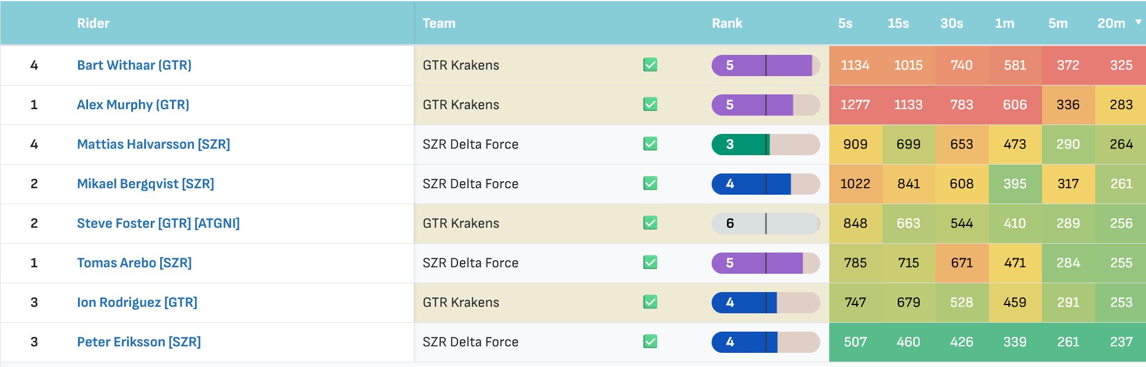Open Mattias Halvarsson [SZR] rider link
This screenshot has height=367, width=1146.
(154, 144)
